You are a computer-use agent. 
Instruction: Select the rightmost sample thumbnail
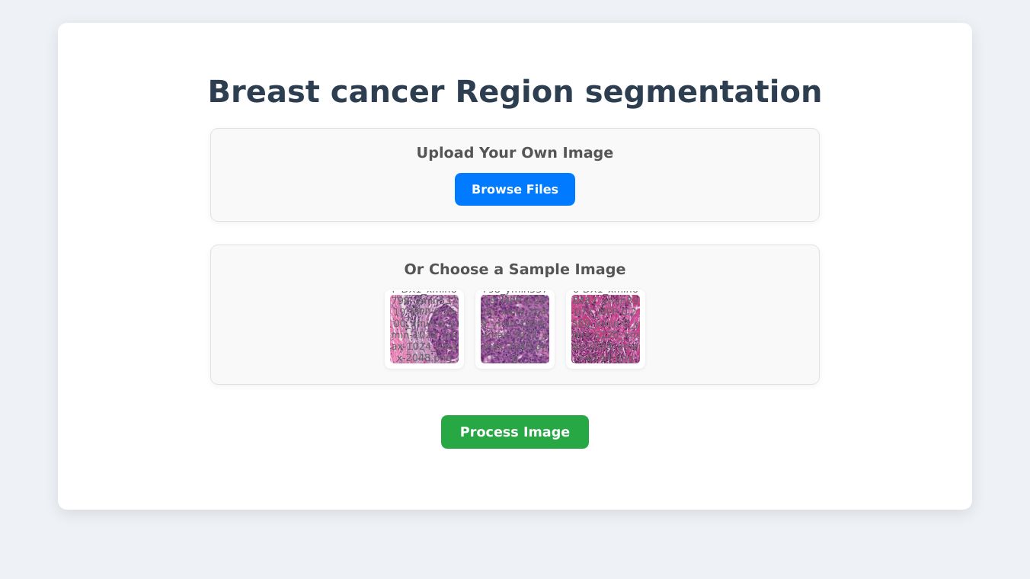(606, 329)
